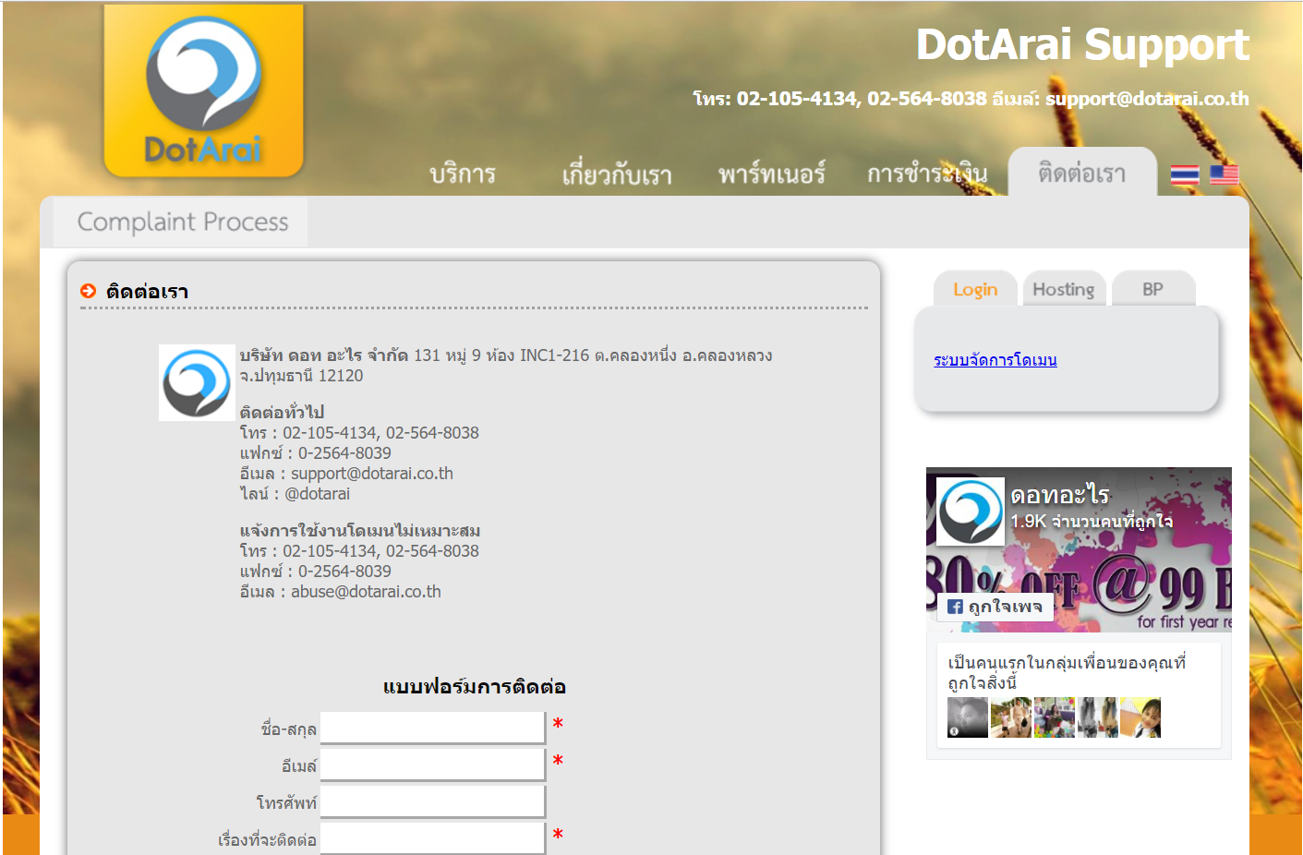This screenshot has width=1303, height=855.
Task: Click the DotArai logo in header
Action: click(203, 90)
